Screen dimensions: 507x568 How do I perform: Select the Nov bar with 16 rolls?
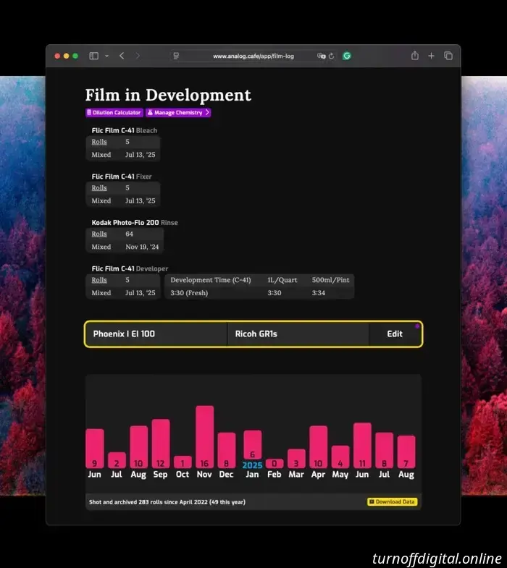(x=204, y=437)
